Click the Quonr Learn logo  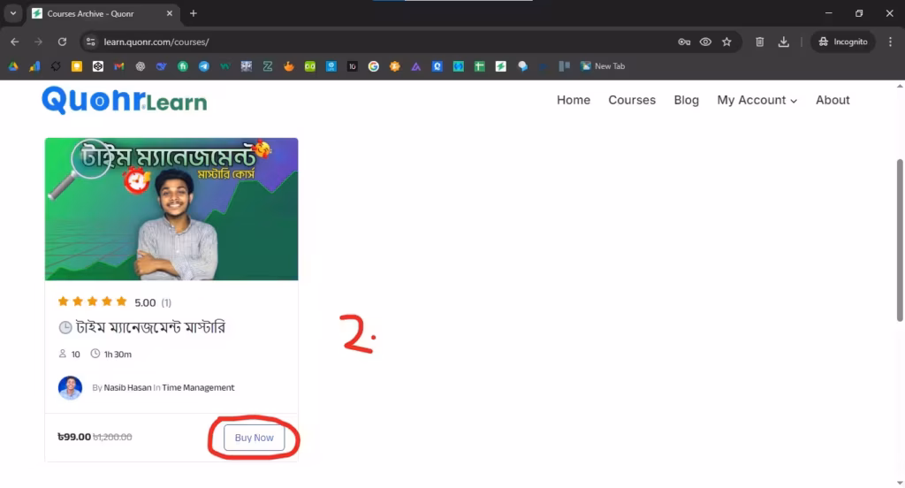124,101
